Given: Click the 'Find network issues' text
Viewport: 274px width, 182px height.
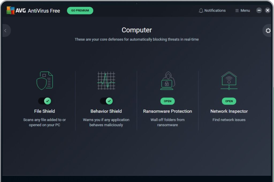Looking at the screenshot, I should coord(229,120).
